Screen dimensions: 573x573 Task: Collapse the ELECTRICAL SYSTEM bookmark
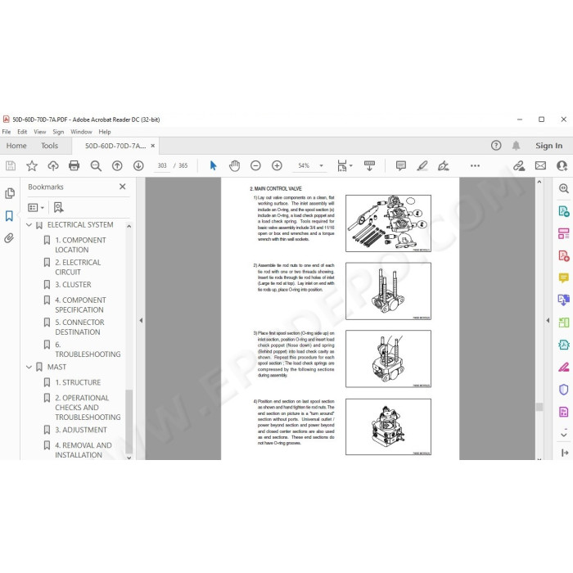coord(29,225)
